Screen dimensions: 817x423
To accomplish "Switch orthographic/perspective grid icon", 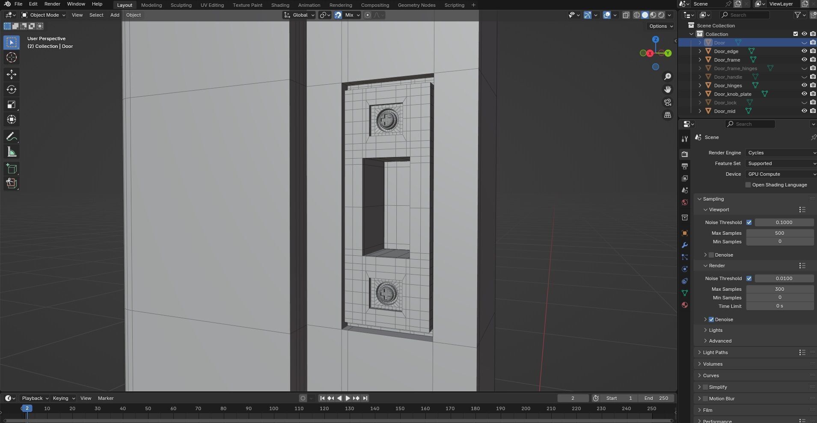I will pos(668,115).
